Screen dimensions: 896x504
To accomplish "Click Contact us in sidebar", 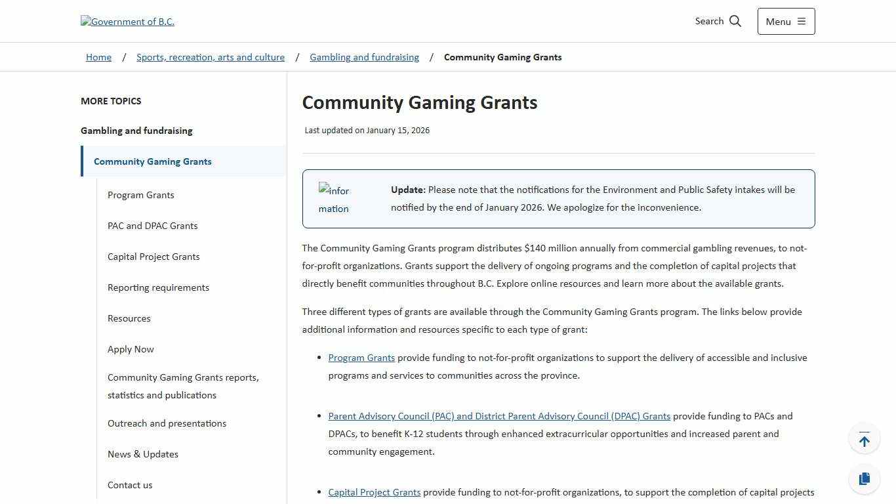I will (x=130, y=485).
